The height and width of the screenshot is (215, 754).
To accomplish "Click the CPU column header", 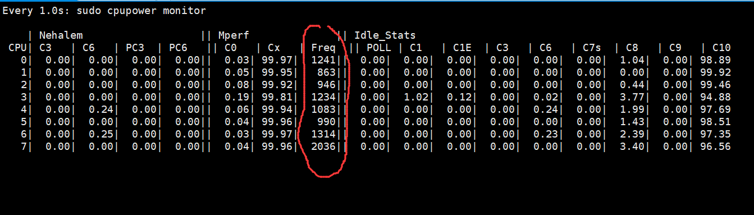I will (x=17, y=48).
